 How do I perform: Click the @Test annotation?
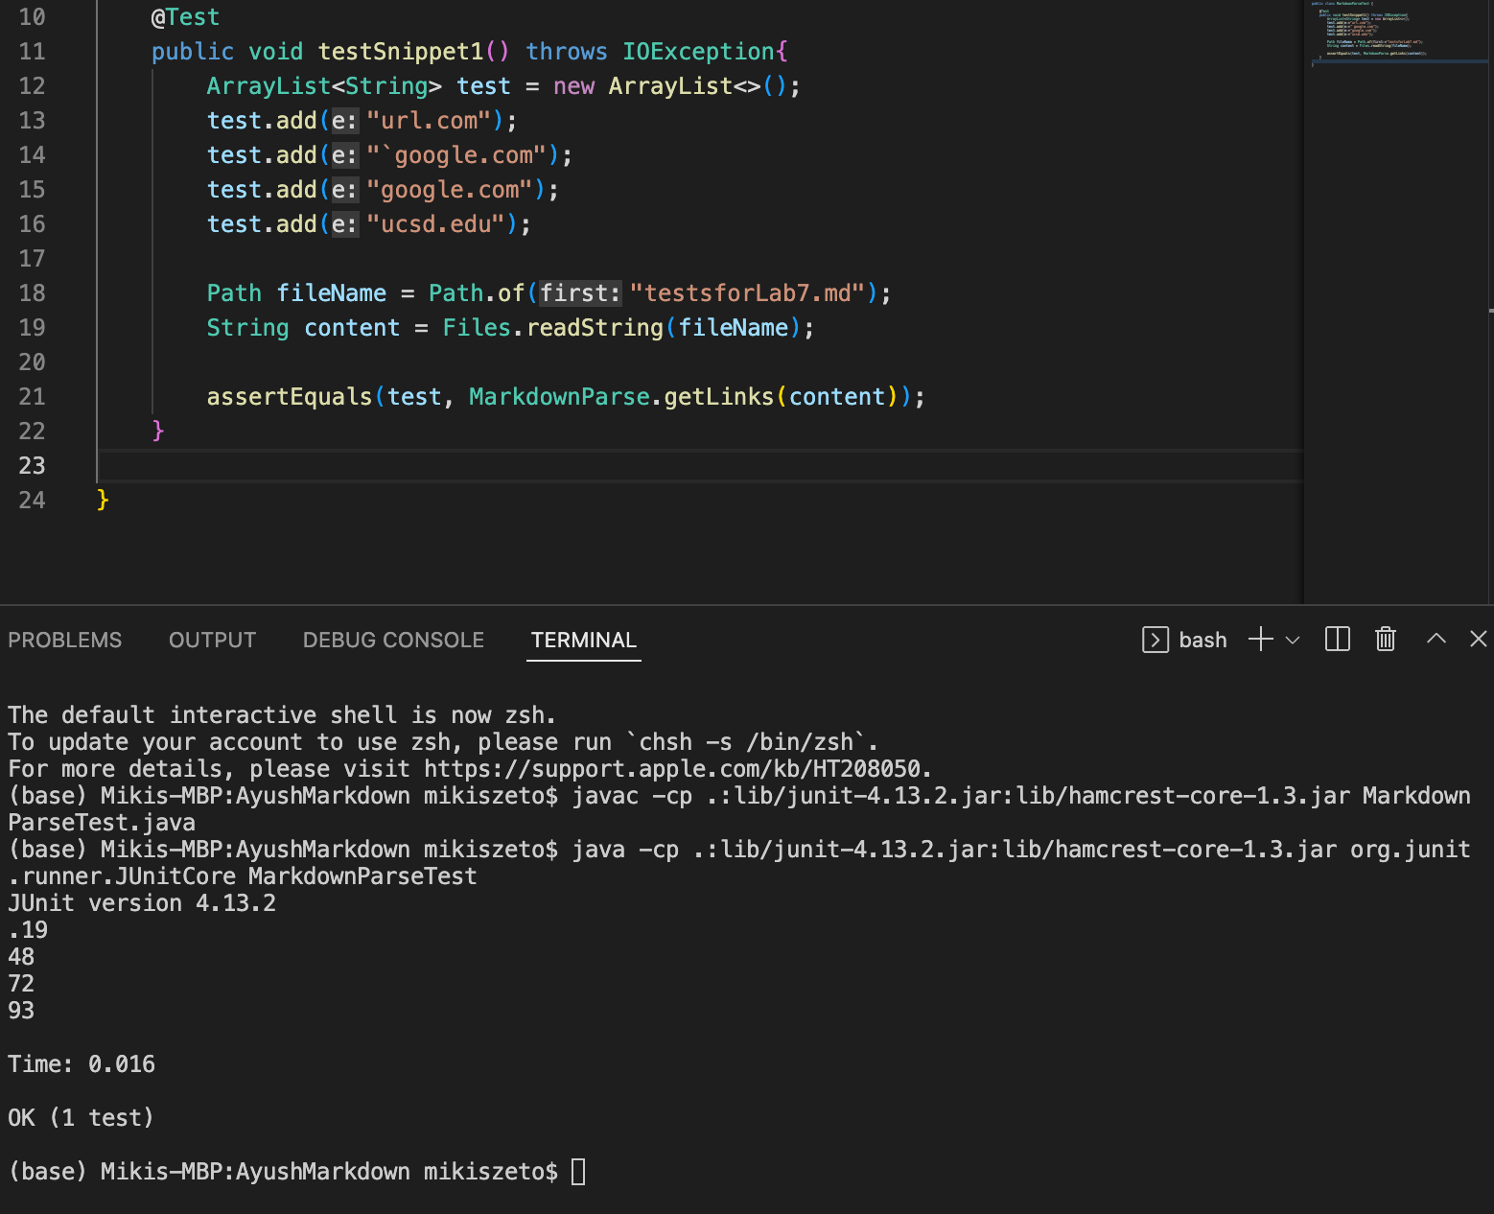click(185, 17)
